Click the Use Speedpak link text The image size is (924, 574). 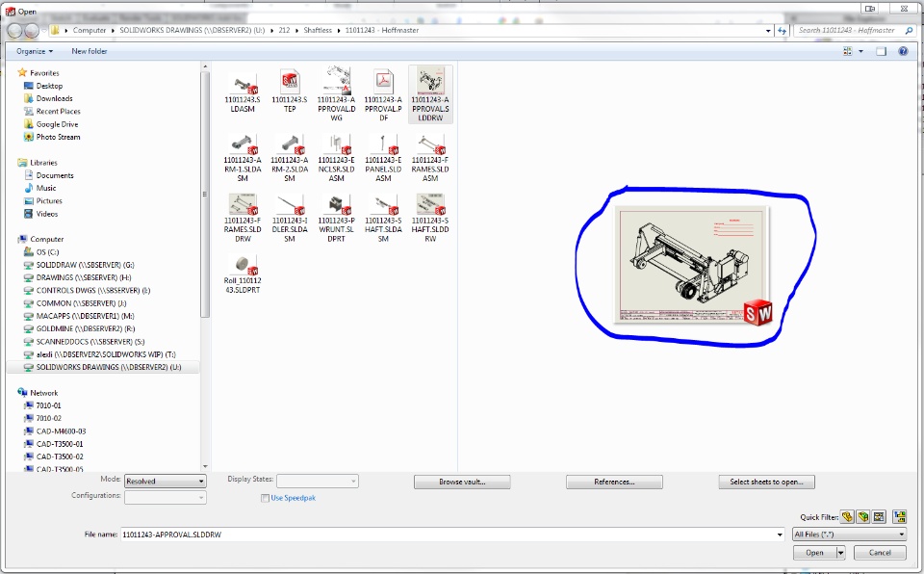[x=293, y=498]
